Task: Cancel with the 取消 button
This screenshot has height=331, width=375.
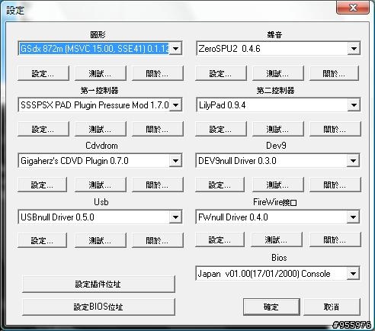Action: [x=332, y=307]
